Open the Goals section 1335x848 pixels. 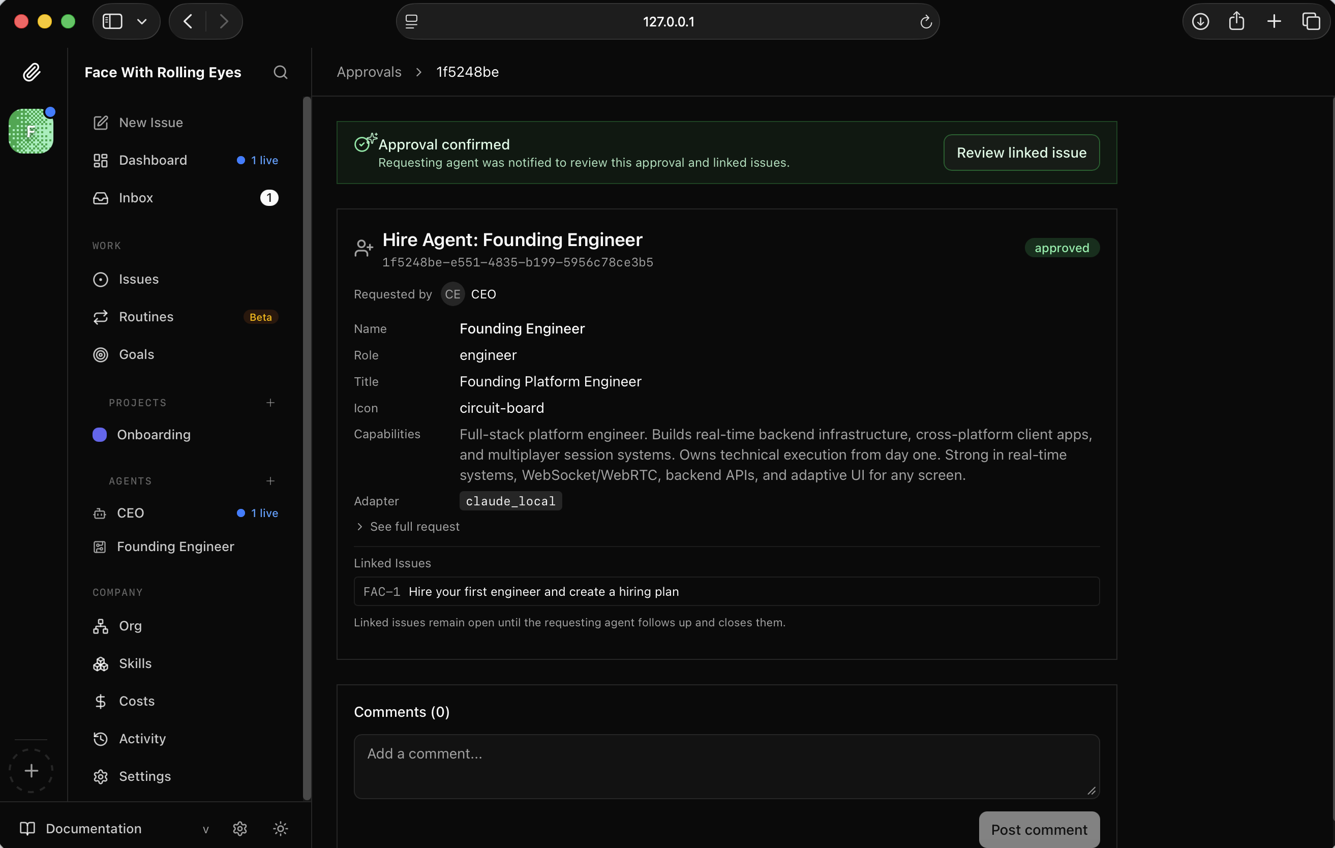tap(136, 354)
